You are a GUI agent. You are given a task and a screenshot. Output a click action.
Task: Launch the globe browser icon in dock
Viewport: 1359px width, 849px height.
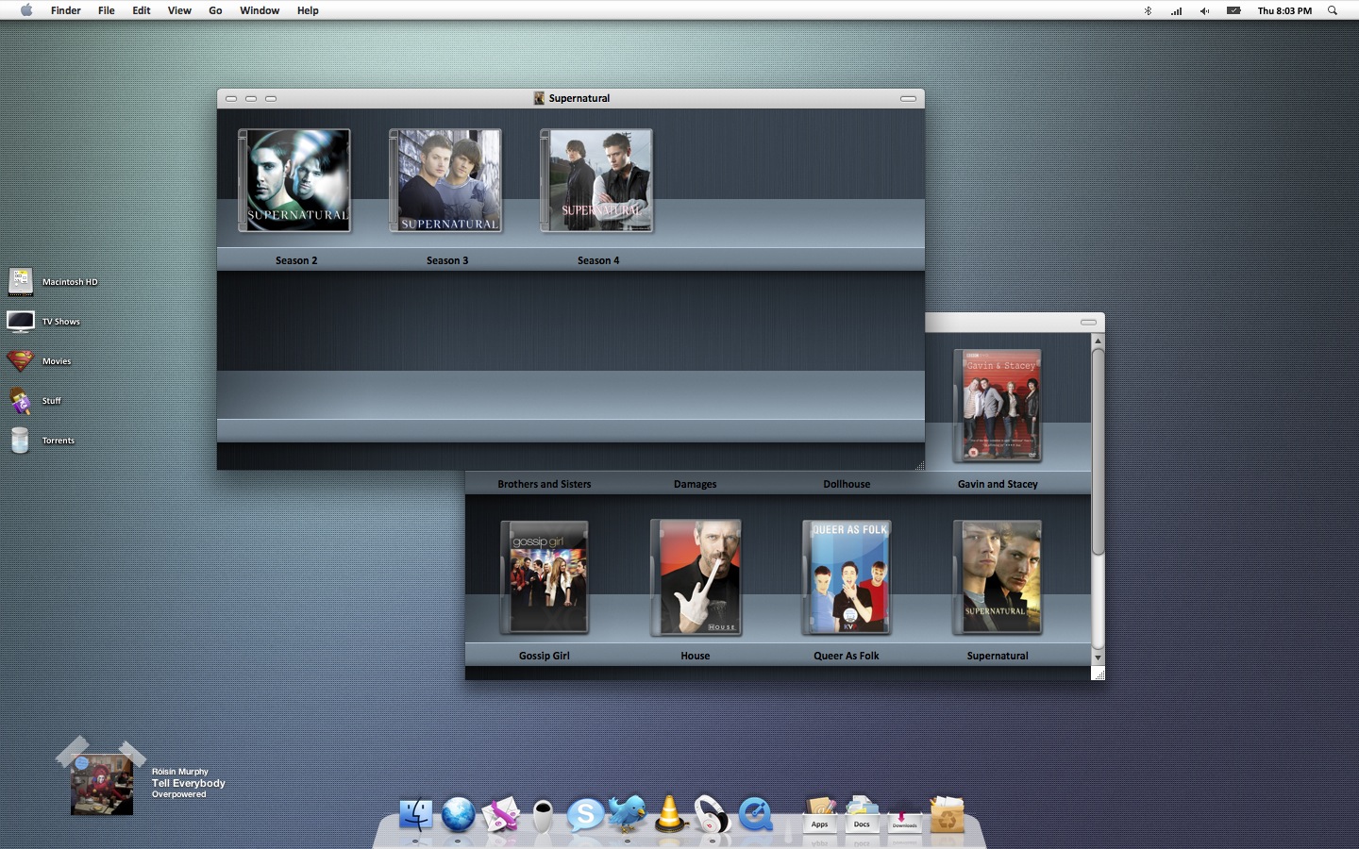458,814
